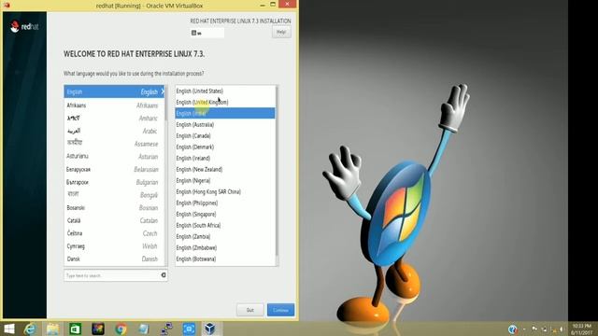Click the Red Hat logo in sidebar
This screenshot has width=598, height=336.
24,27
